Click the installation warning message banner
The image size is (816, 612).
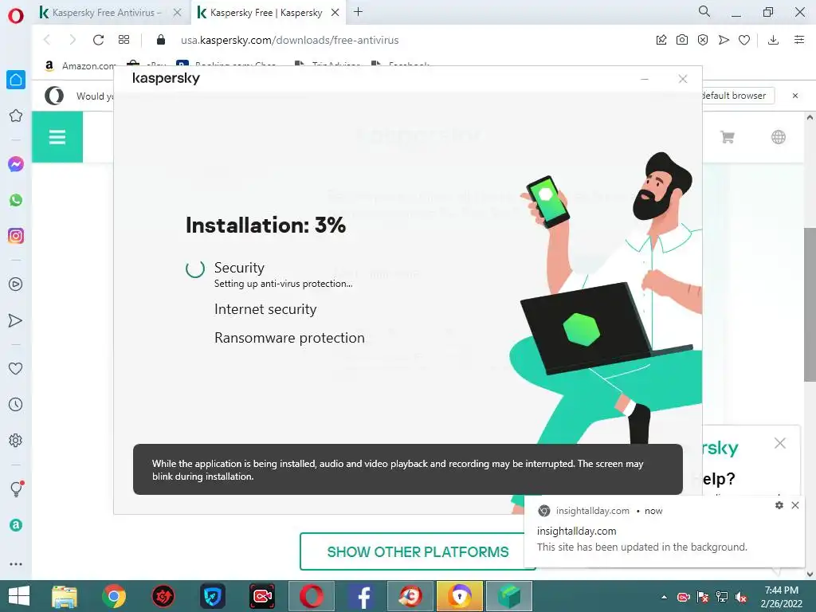point(408,469)
